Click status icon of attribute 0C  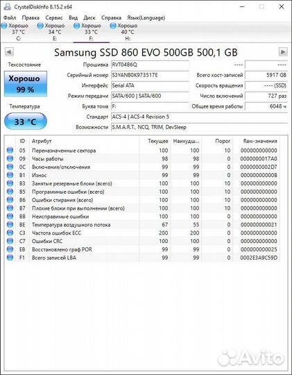(x=10, y=167)
